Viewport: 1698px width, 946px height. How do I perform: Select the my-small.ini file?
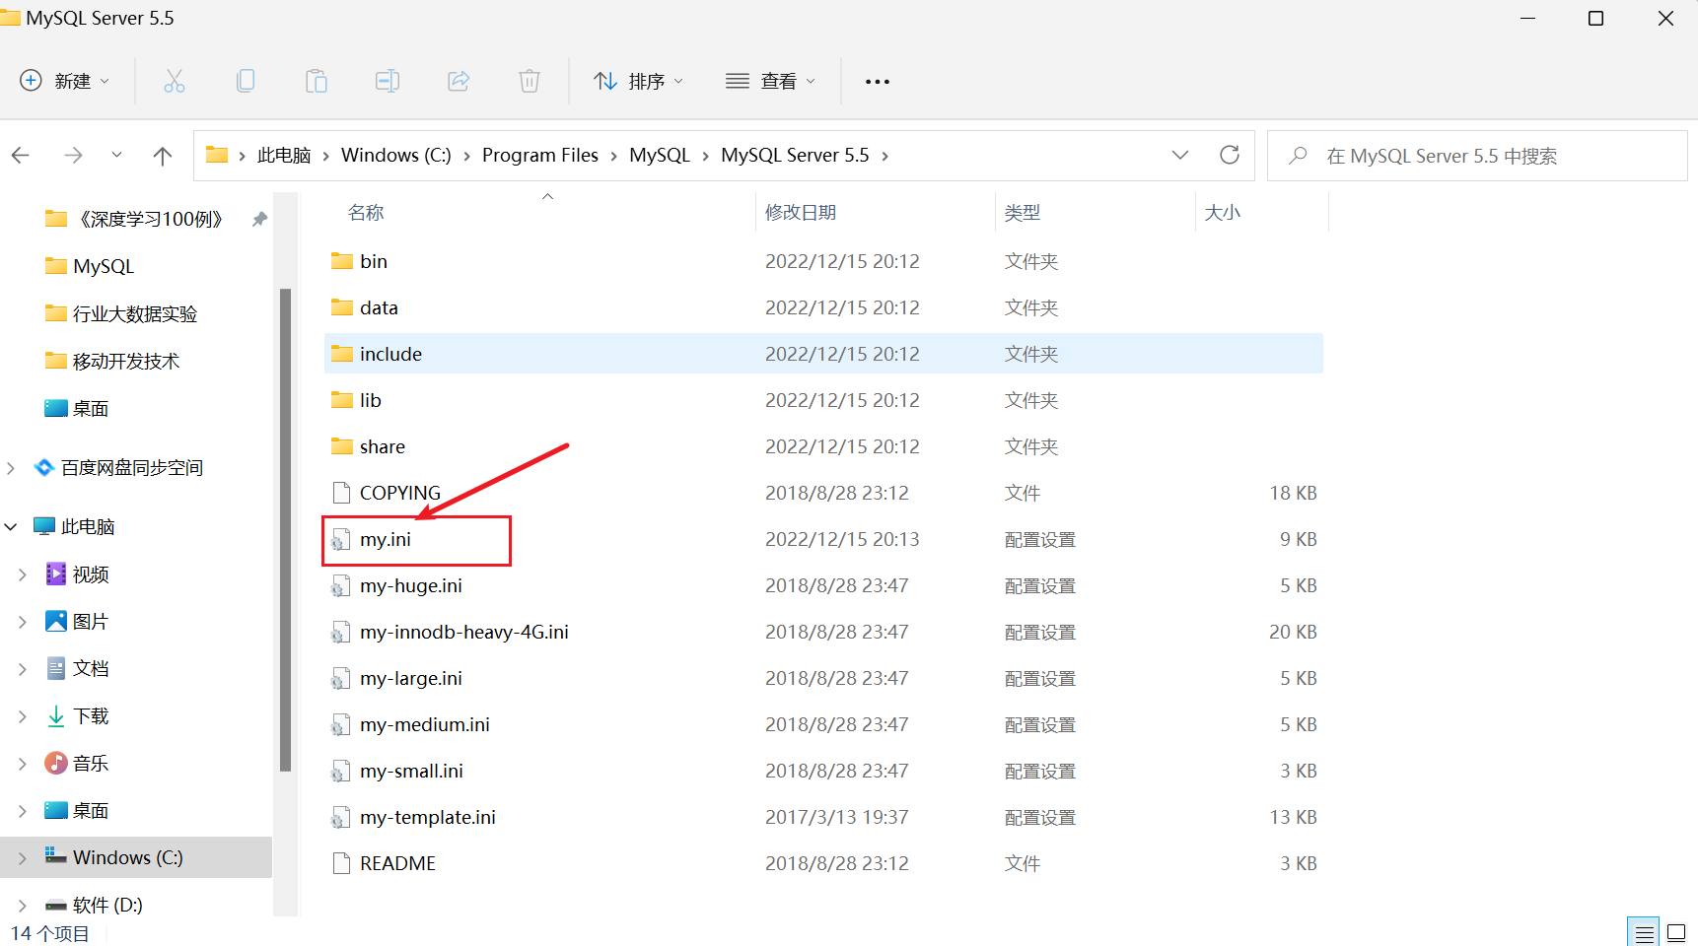[x=823, y=771]
